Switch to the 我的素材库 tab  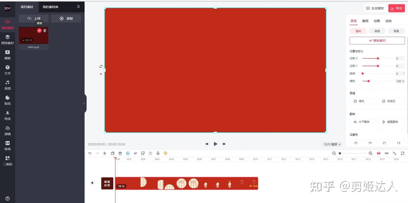[50, 7]
